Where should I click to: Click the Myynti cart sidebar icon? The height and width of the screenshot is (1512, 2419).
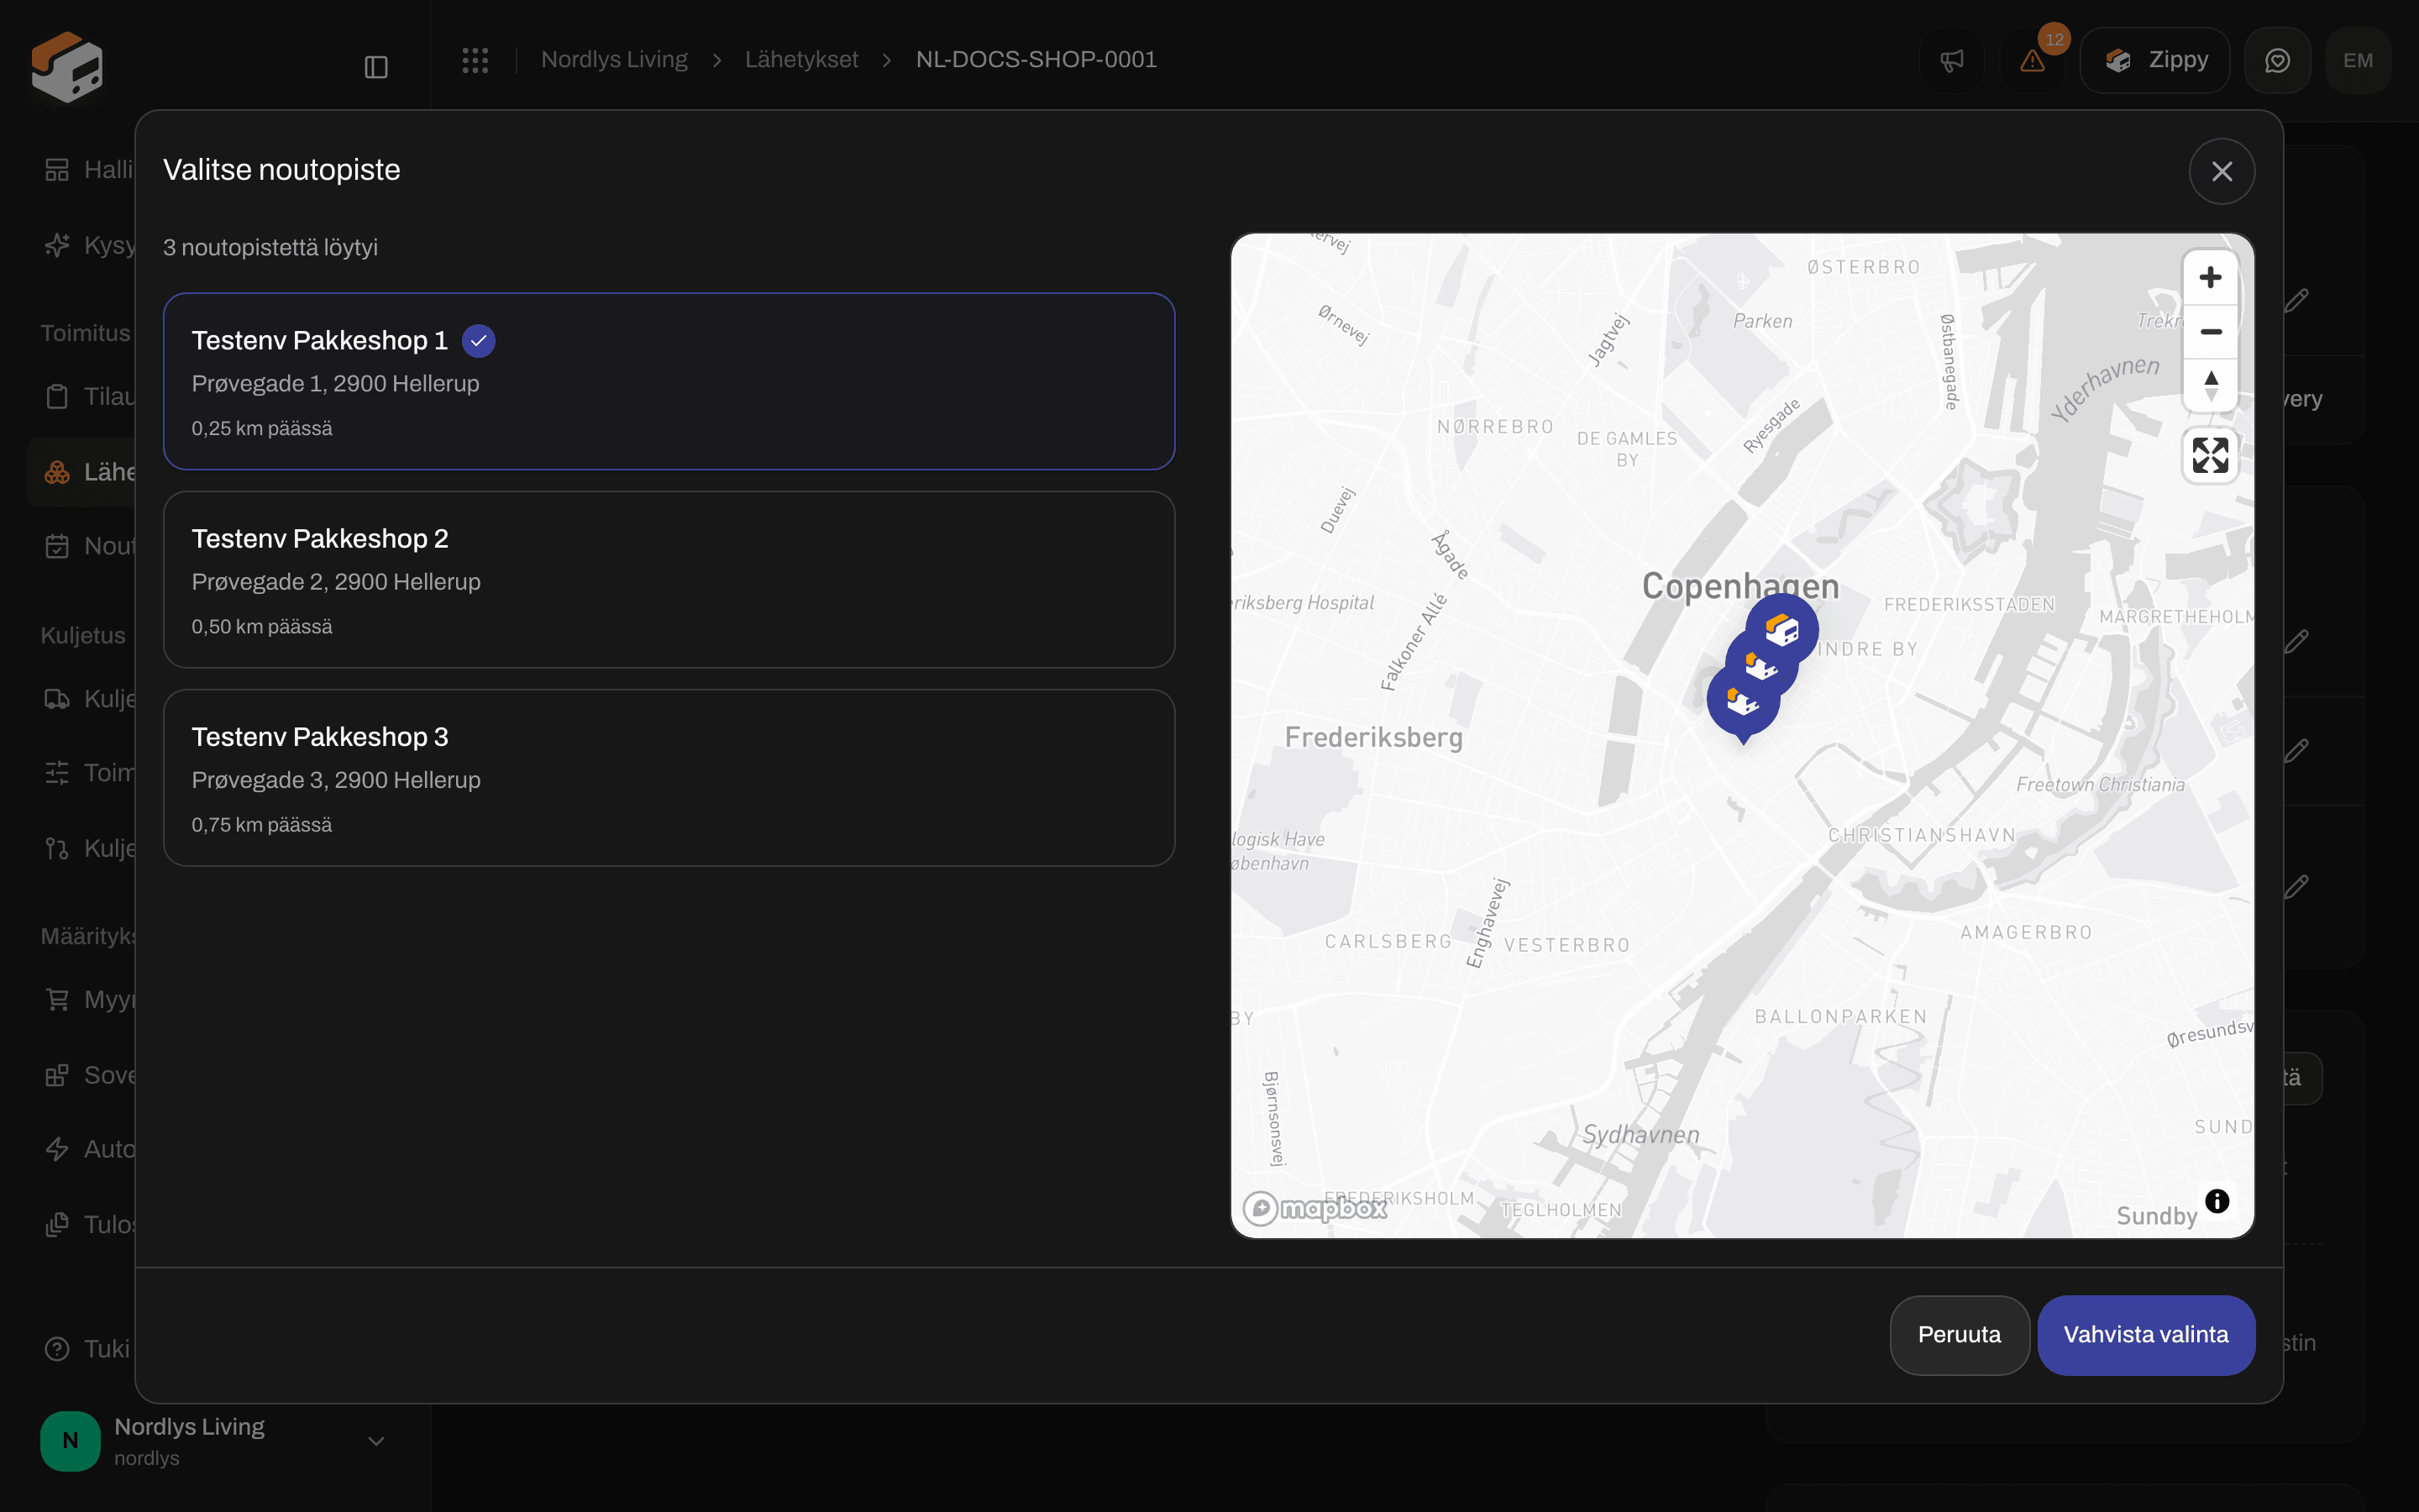57,1000
